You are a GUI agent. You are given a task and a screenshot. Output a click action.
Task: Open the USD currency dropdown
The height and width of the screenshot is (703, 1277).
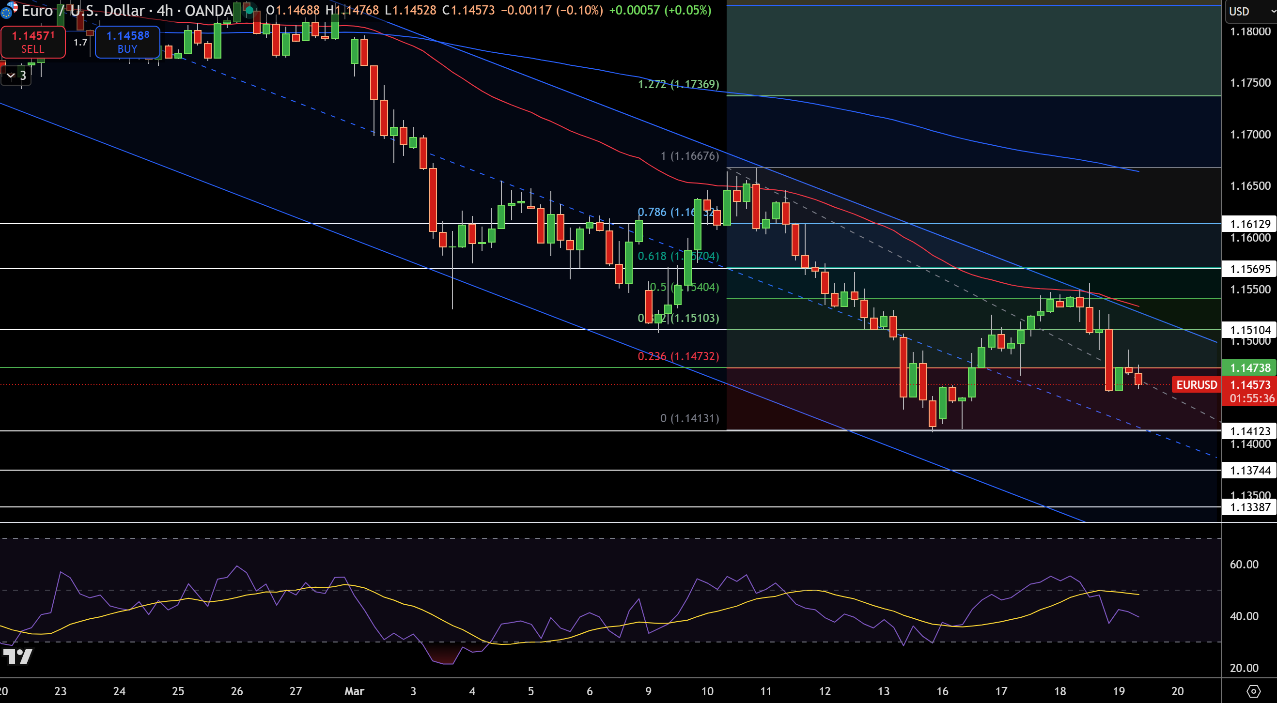pyautogui.click(x=1251, y=11)
